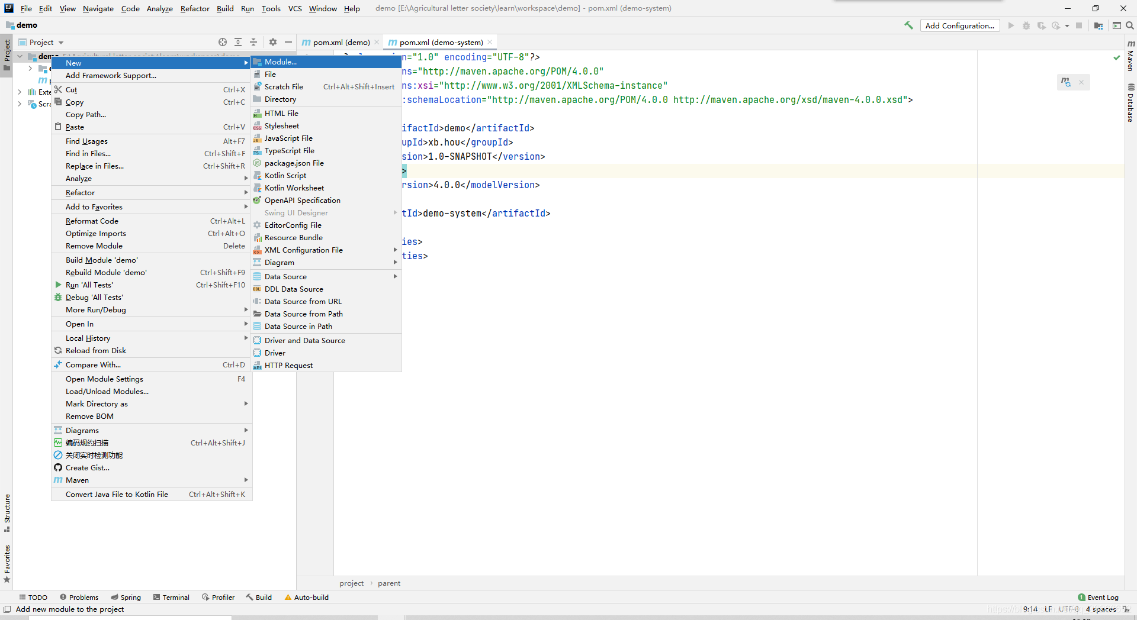The width and height of the screenshot is (1137, 620).
Task: Collapse the demo root tree node
Action: (x=20, y=56)
